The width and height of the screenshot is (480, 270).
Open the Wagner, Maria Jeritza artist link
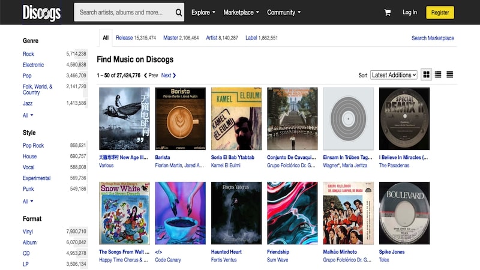(345, 166)
